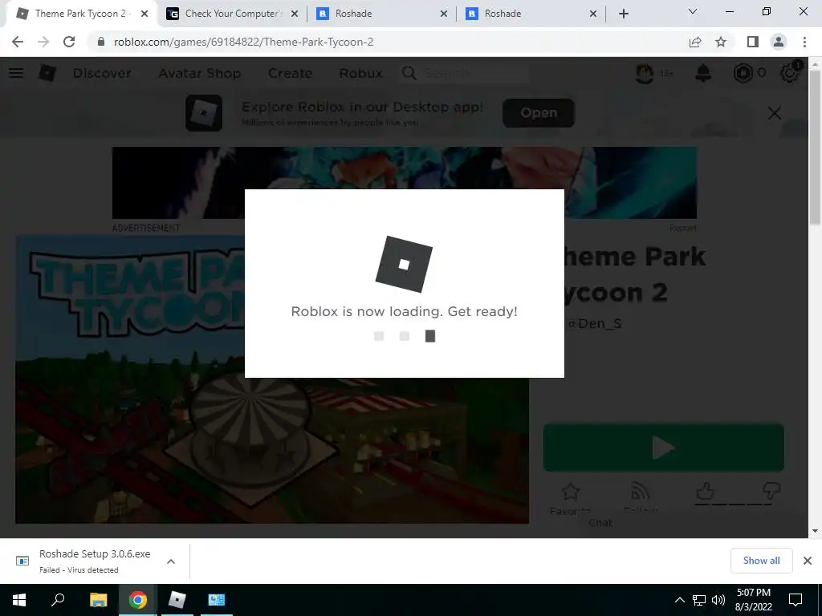Dislike the game with thumbs down

771,492
